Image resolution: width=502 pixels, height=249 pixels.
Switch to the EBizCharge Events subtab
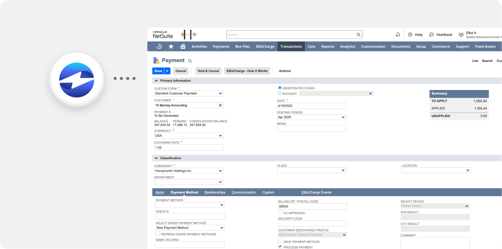(x=316, y=192)
